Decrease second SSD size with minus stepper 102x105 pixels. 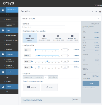click(61, 67)
